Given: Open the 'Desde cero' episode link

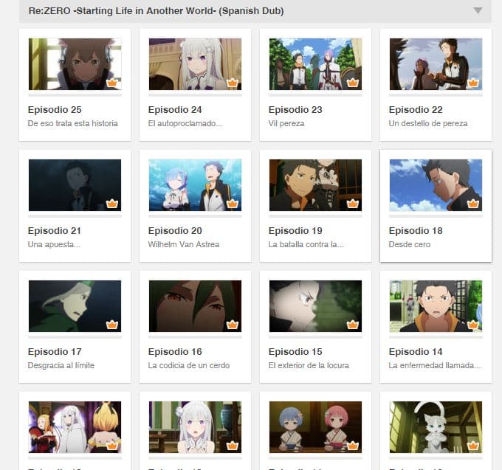Looking at the screenshot, I should [410, 244].
